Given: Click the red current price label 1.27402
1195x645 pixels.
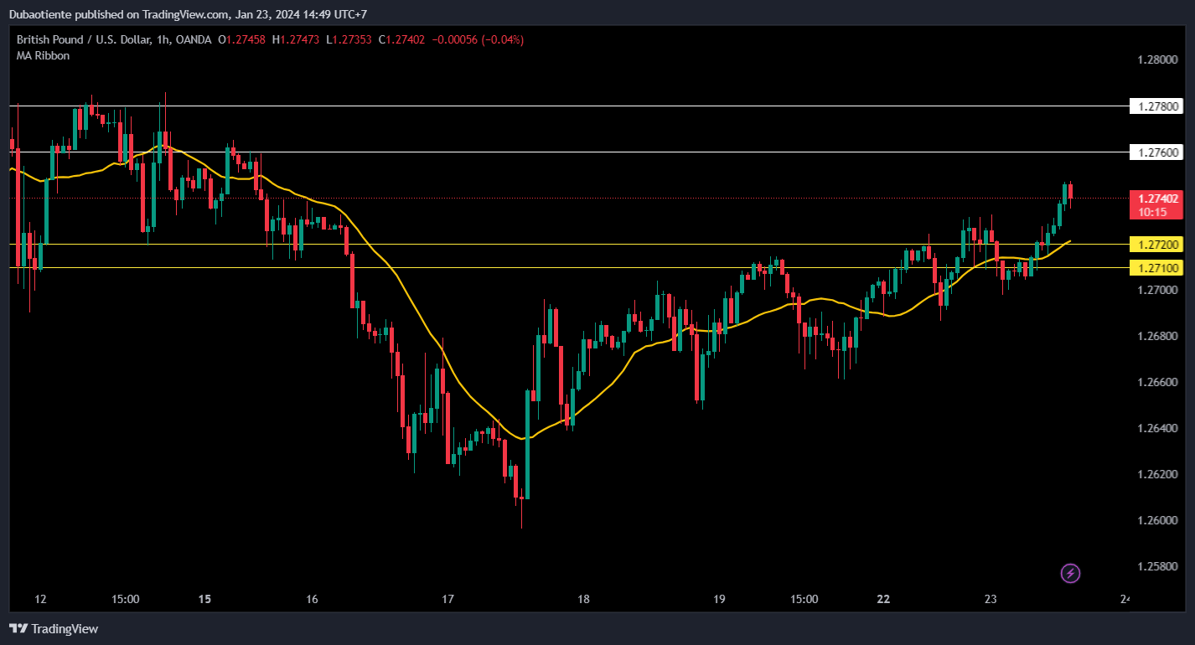Looking at the screenshot, I should point(1156,205).
